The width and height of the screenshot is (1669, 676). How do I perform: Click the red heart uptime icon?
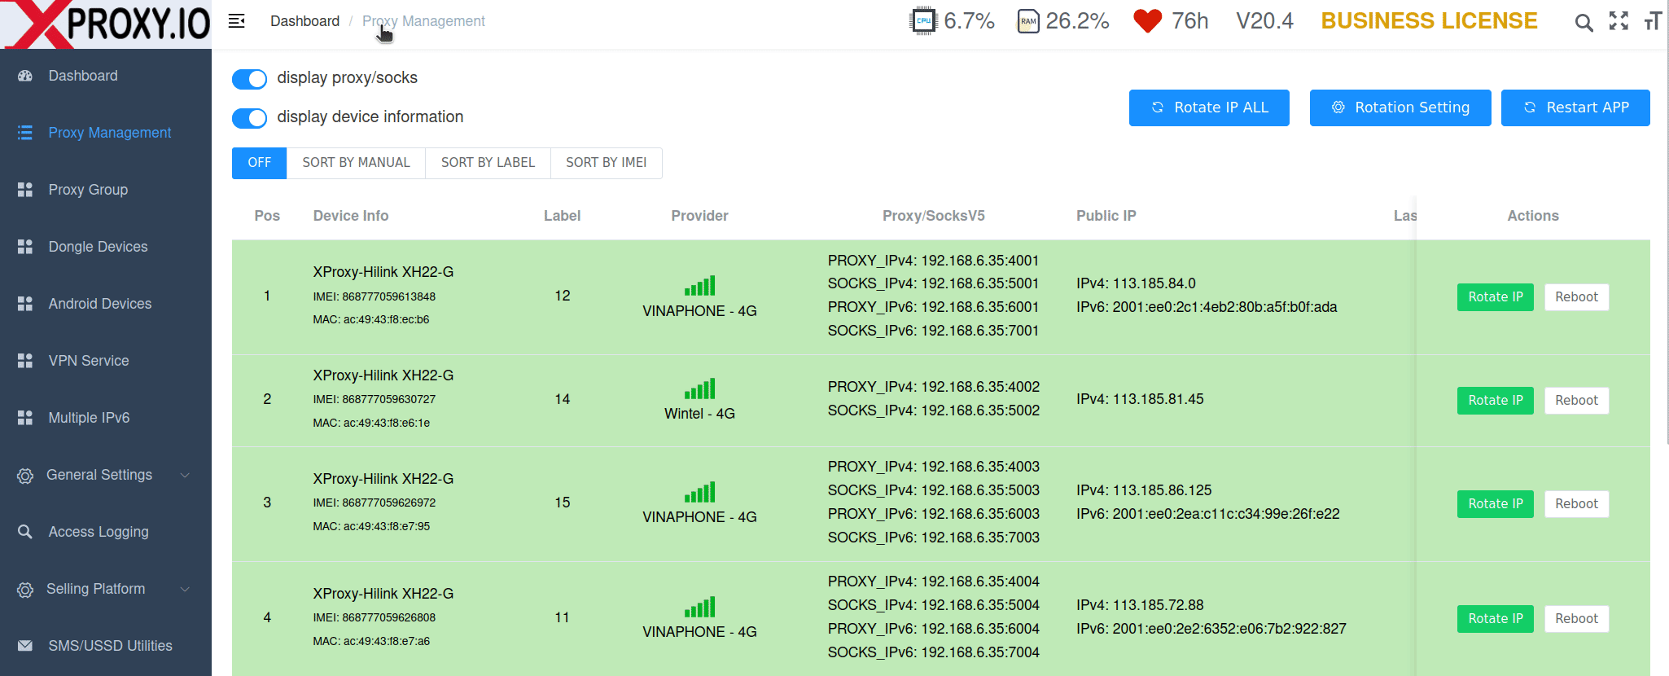coord(1147,21)
